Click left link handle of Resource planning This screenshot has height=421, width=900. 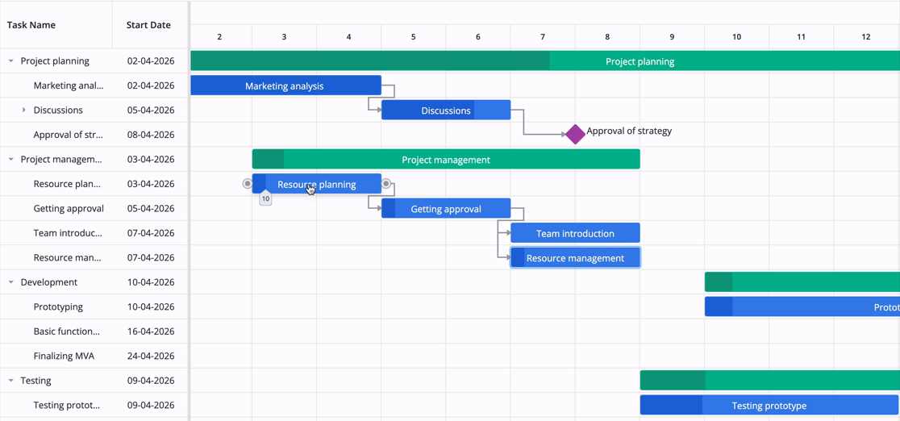coord(247,184)
